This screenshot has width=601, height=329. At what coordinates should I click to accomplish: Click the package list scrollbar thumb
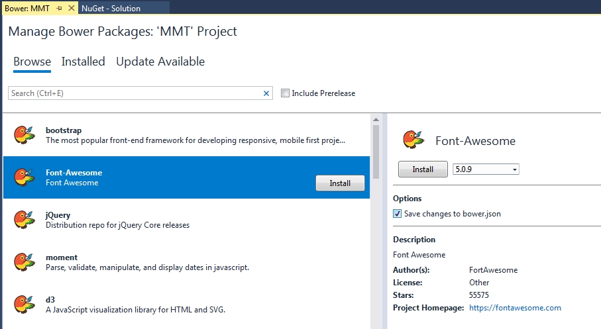tap(376, 152)
